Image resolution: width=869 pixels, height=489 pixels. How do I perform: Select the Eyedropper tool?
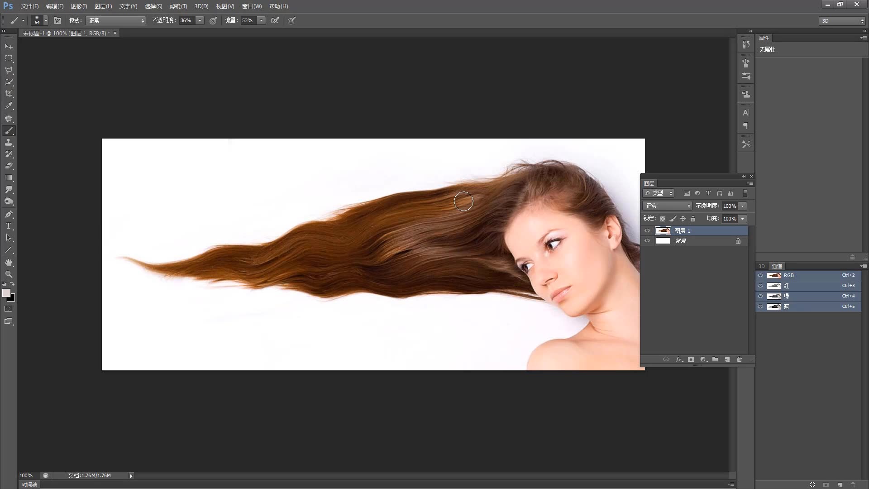9,106
